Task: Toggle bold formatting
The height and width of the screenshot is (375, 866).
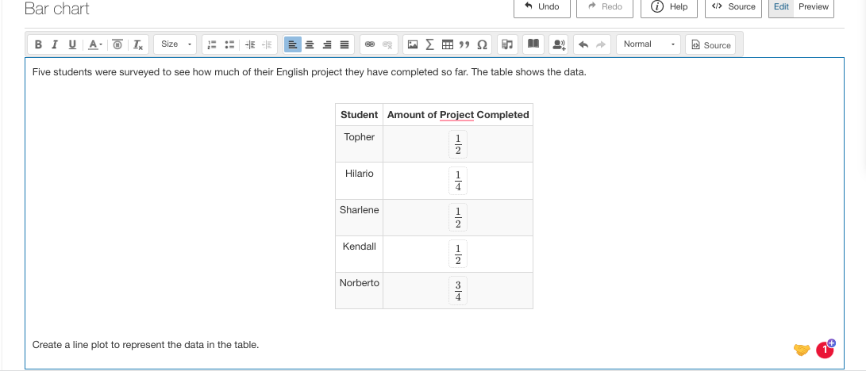Action: [38, 44]
